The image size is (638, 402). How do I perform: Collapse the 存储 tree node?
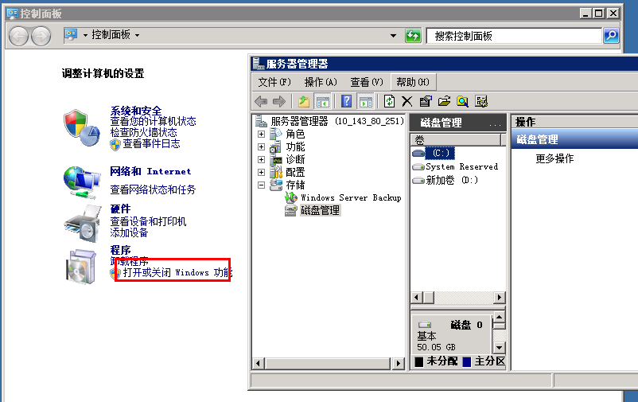click(x=261, y=185)
